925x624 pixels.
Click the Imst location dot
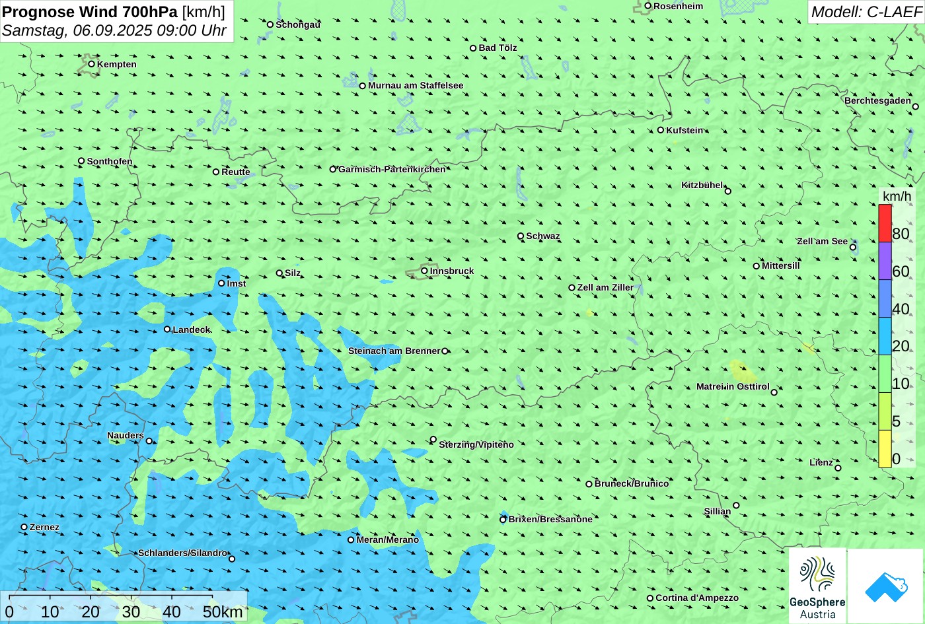point(221,283)
